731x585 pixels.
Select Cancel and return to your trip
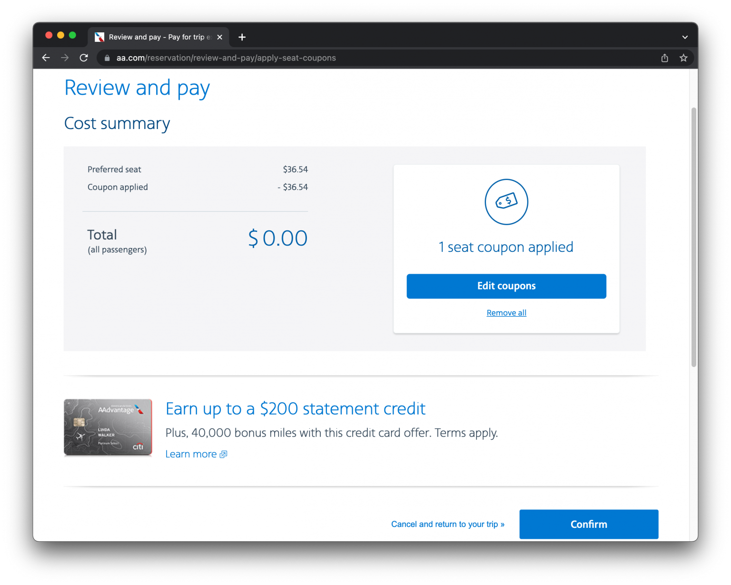coord(447,524)
